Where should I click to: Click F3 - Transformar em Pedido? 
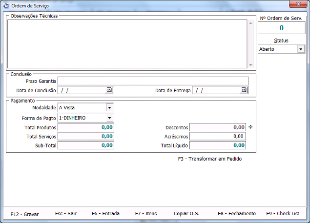[210, 159]
